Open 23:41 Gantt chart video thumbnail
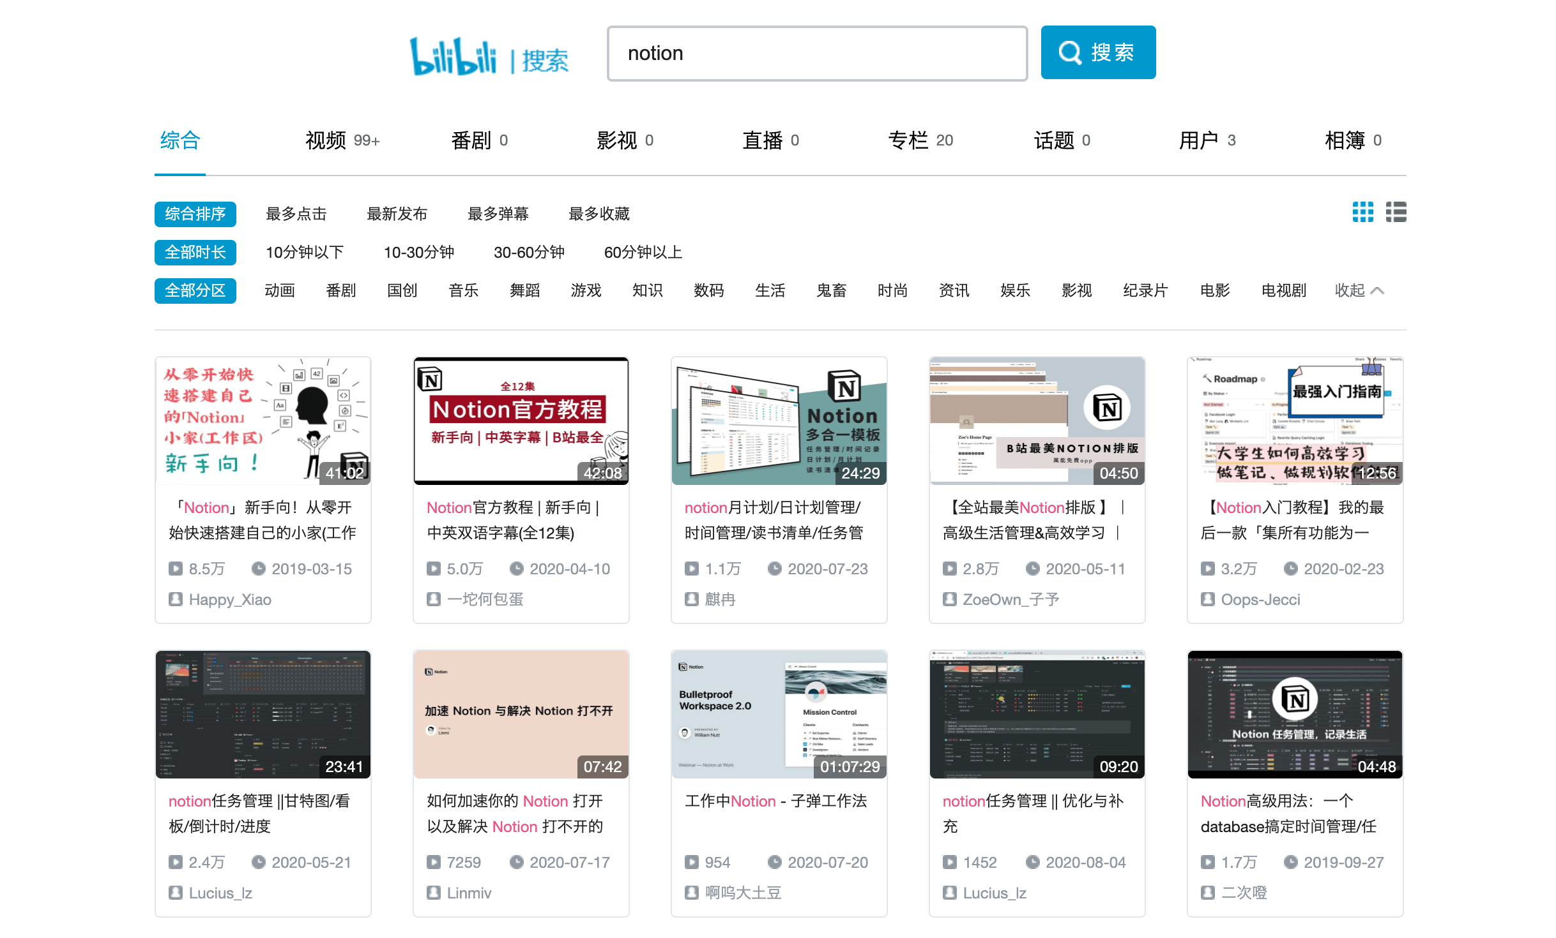The height and width of the screenshot is (938, 1556). coord(263,715)
